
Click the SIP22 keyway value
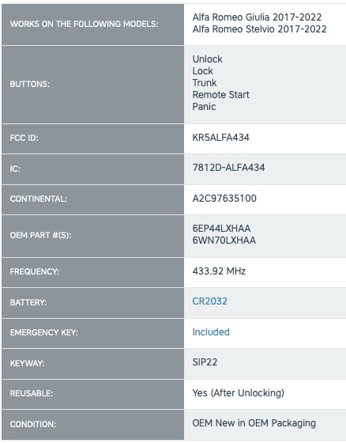[x=205, y=362]
